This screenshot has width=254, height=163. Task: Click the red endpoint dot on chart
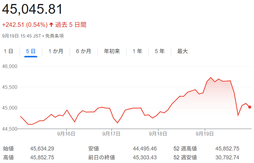click(250, 107)
